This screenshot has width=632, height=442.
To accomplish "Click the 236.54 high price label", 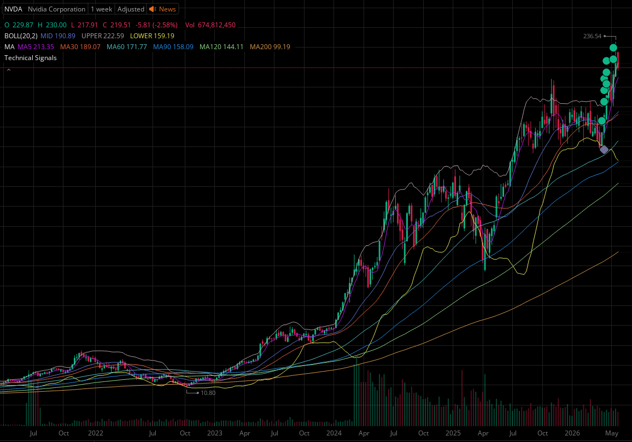I will coord(592,36).
